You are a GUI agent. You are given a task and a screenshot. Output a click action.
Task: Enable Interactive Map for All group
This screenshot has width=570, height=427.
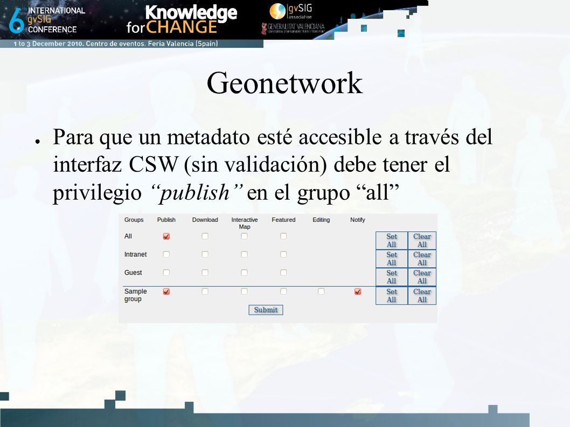click(x=244, y=236)
